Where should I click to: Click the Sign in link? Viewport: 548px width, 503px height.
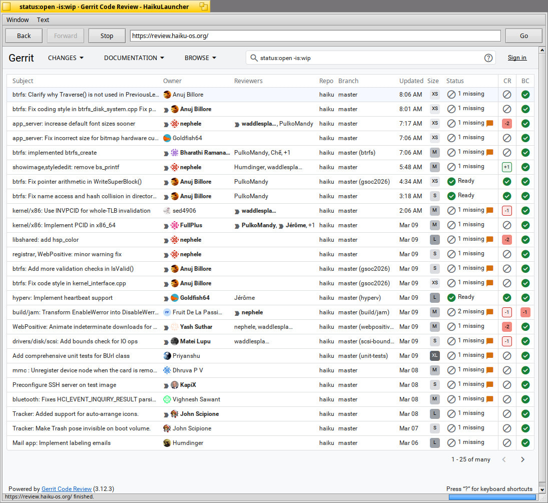(516, 58)
